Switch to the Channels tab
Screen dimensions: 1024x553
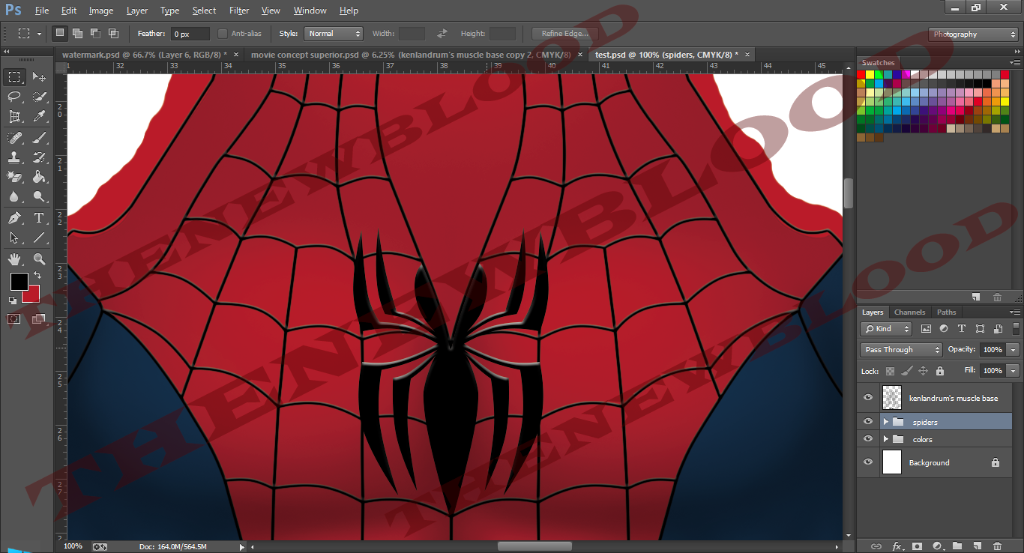click(909, 312)
